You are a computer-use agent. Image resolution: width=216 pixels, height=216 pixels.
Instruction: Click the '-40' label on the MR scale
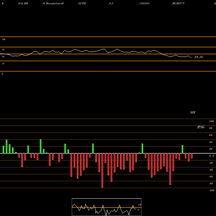pos(211,170)
